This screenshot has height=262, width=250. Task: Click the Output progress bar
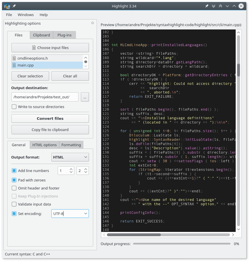pyautogui.click(x=182, y=244)
